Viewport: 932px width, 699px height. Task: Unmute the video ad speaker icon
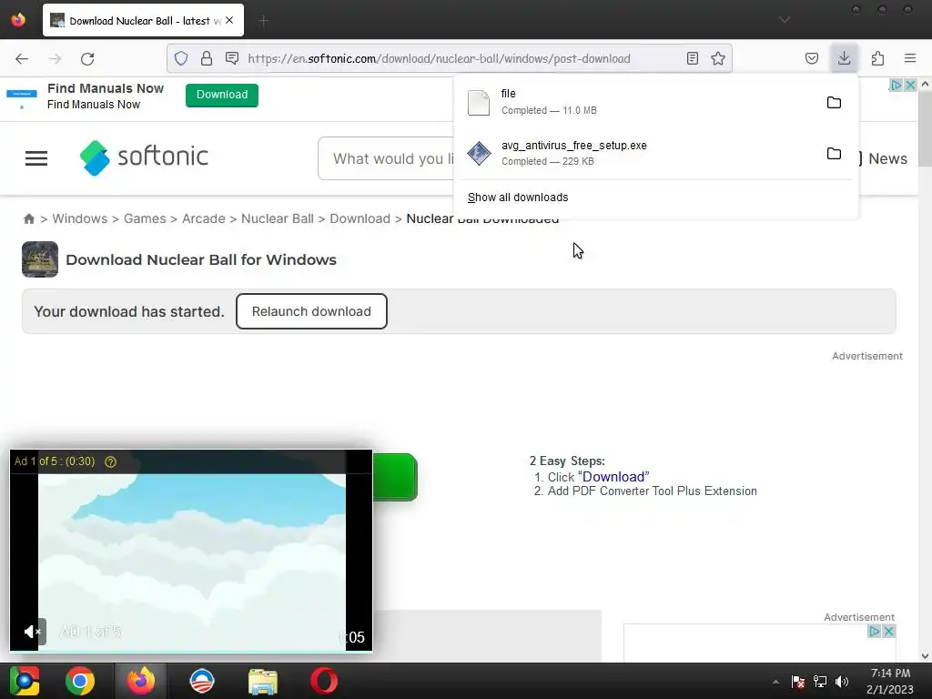click(32, 632)
